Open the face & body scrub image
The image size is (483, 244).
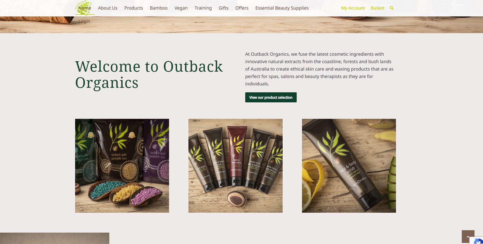pyautogui.click(x=349, y=166)
